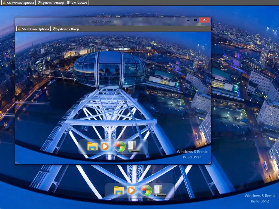Viewport: 279px width, 209px height.
Task: Open Windows checkmark globe icon in VM Viewer dock
Action: point(120,147)
